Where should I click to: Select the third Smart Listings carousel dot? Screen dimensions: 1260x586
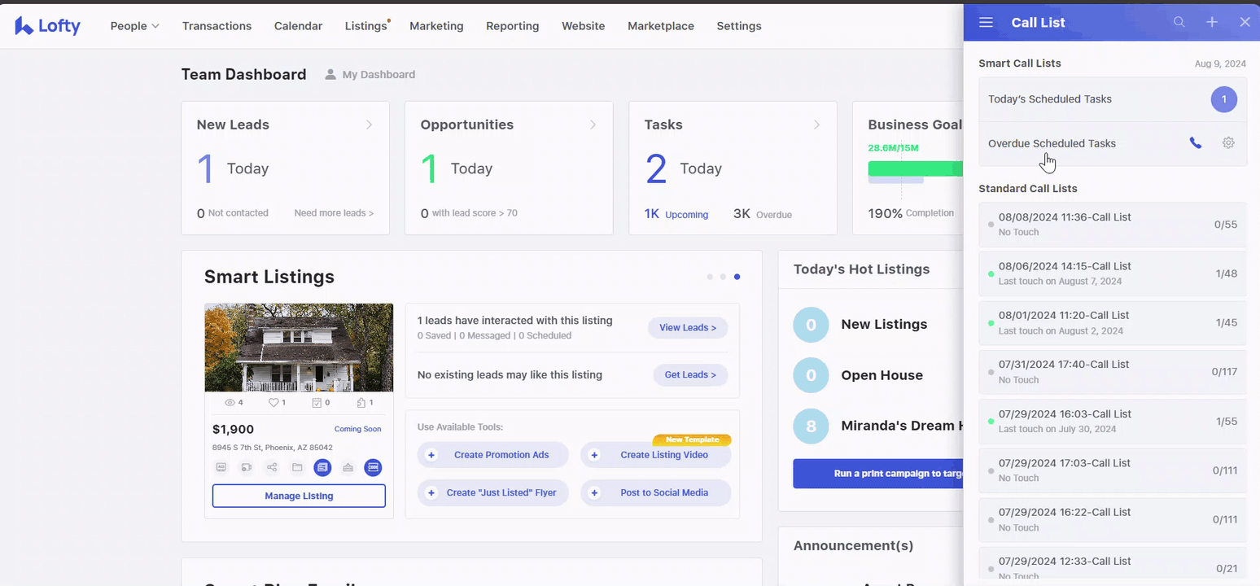(737, 277)
